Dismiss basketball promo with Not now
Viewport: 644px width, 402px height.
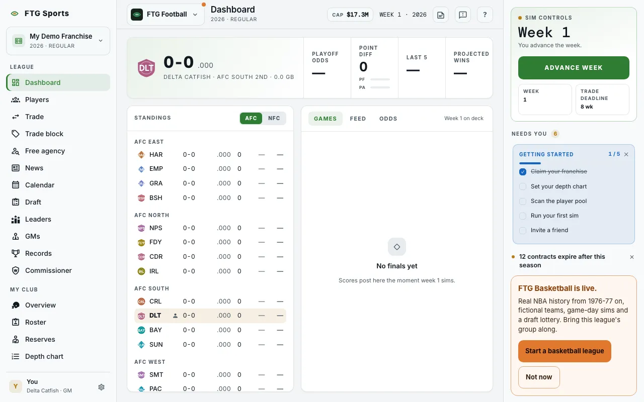tap(539, 377)
